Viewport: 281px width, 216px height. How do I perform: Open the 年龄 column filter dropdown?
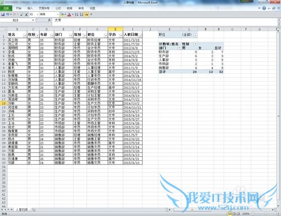[52, 35]
